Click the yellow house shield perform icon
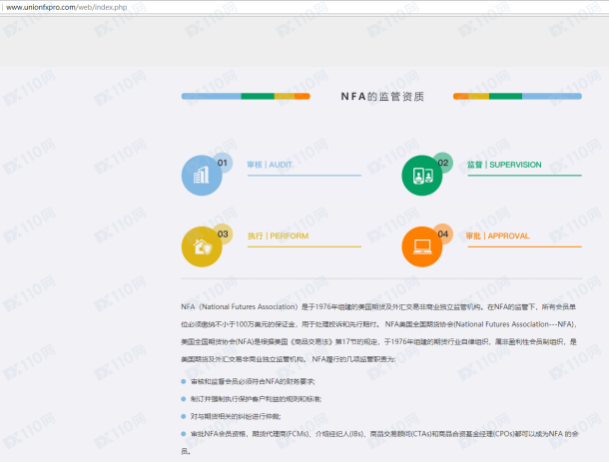Screen dimensions: 609x462 tap(202, 246)
